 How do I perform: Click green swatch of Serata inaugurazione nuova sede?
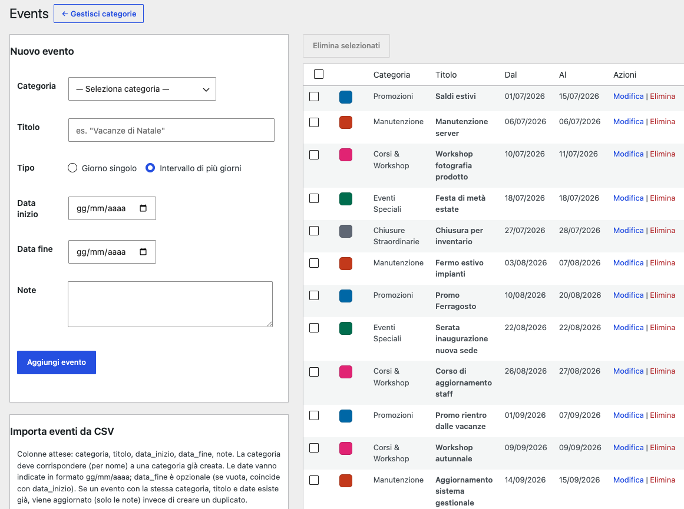pyautogui.click(x=346, y=328)
